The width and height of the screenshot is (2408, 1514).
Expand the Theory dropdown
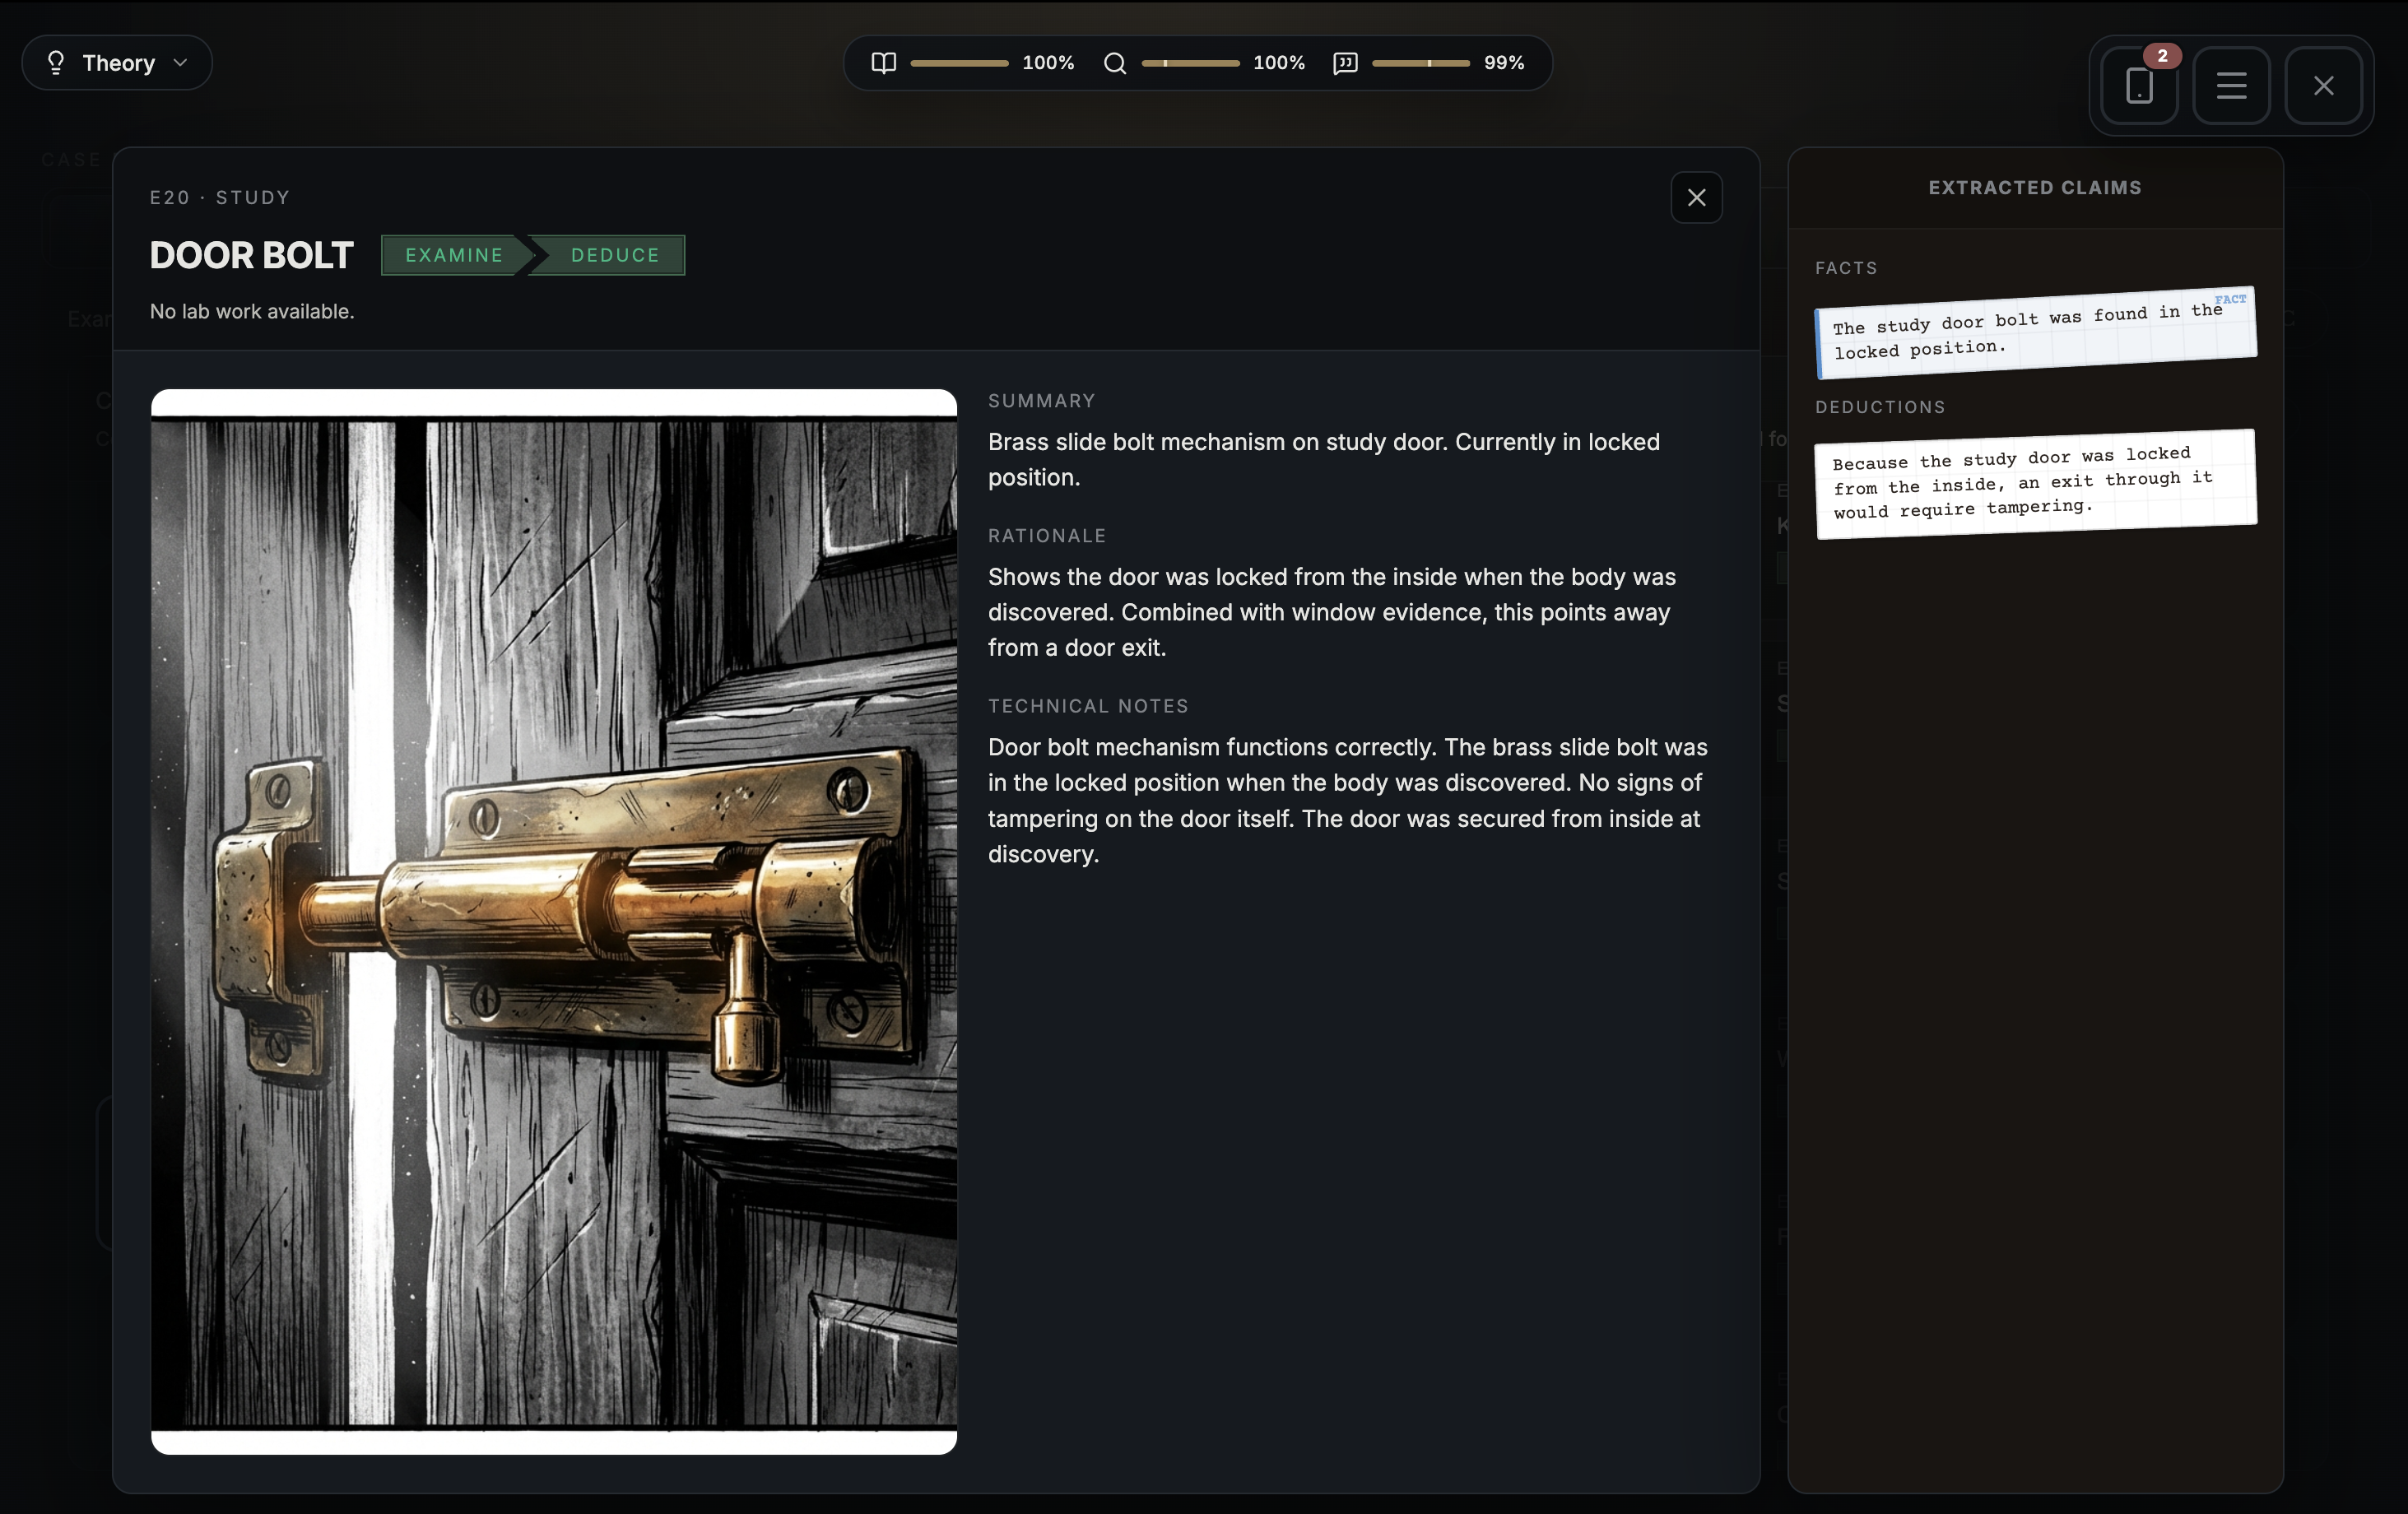click(180, 62)
